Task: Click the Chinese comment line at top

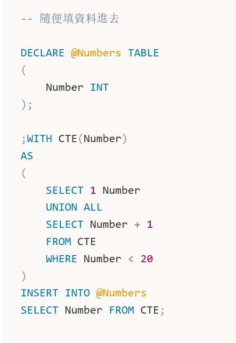Action: click(70, 18)
